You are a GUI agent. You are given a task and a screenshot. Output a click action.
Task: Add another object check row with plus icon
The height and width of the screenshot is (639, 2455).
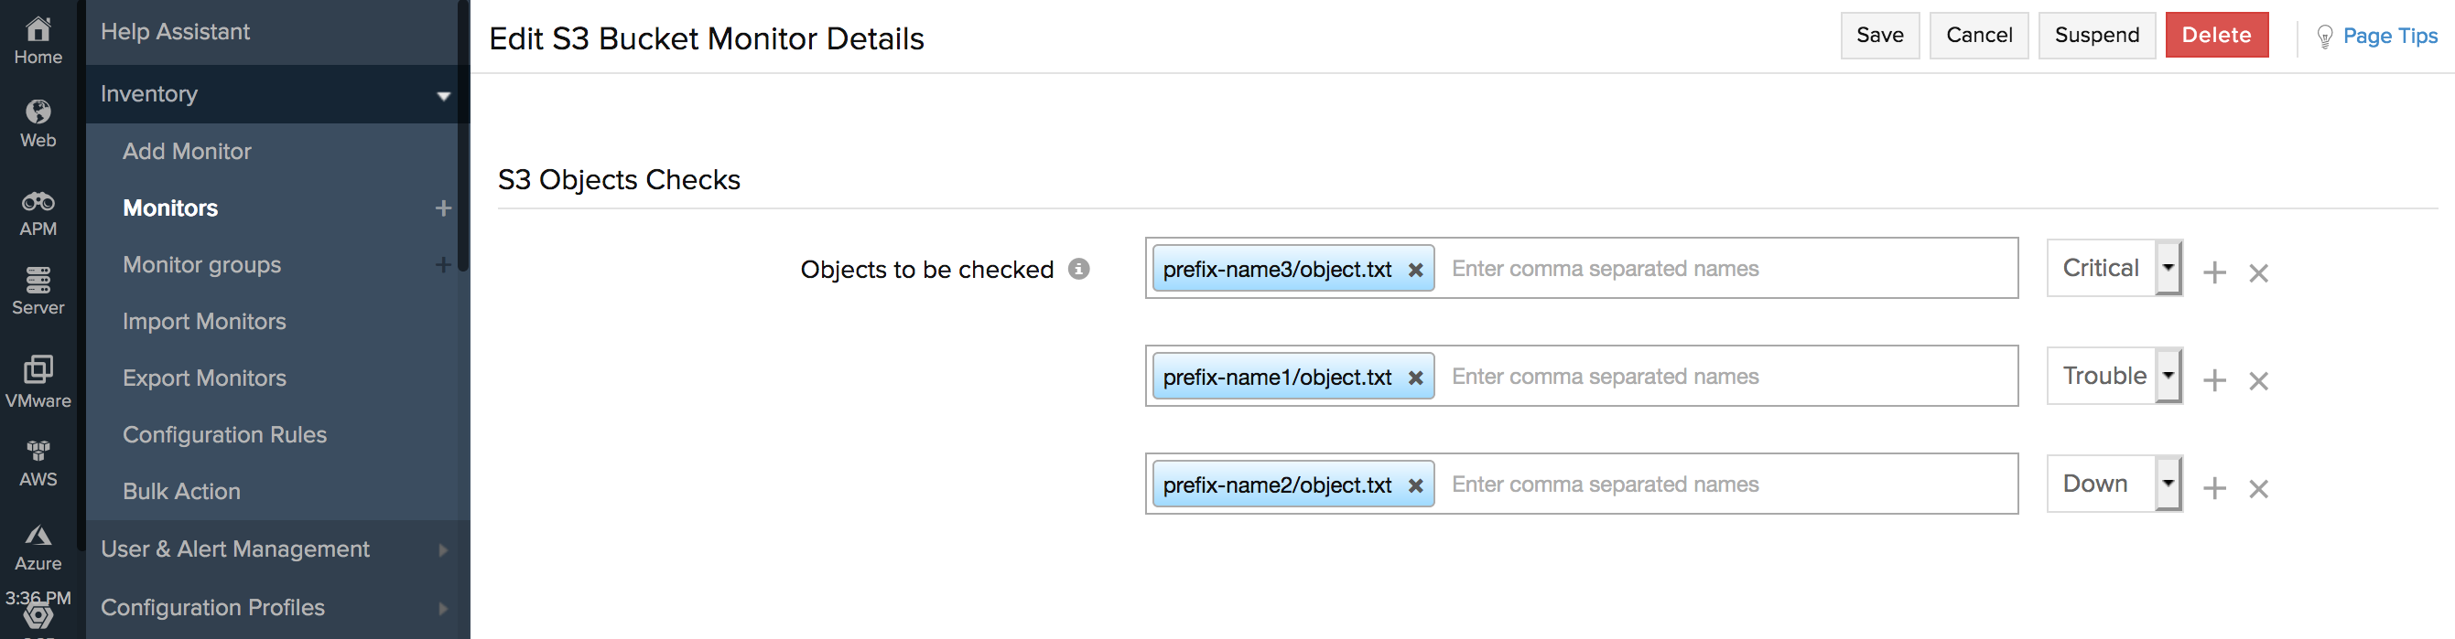point(2213,272)
